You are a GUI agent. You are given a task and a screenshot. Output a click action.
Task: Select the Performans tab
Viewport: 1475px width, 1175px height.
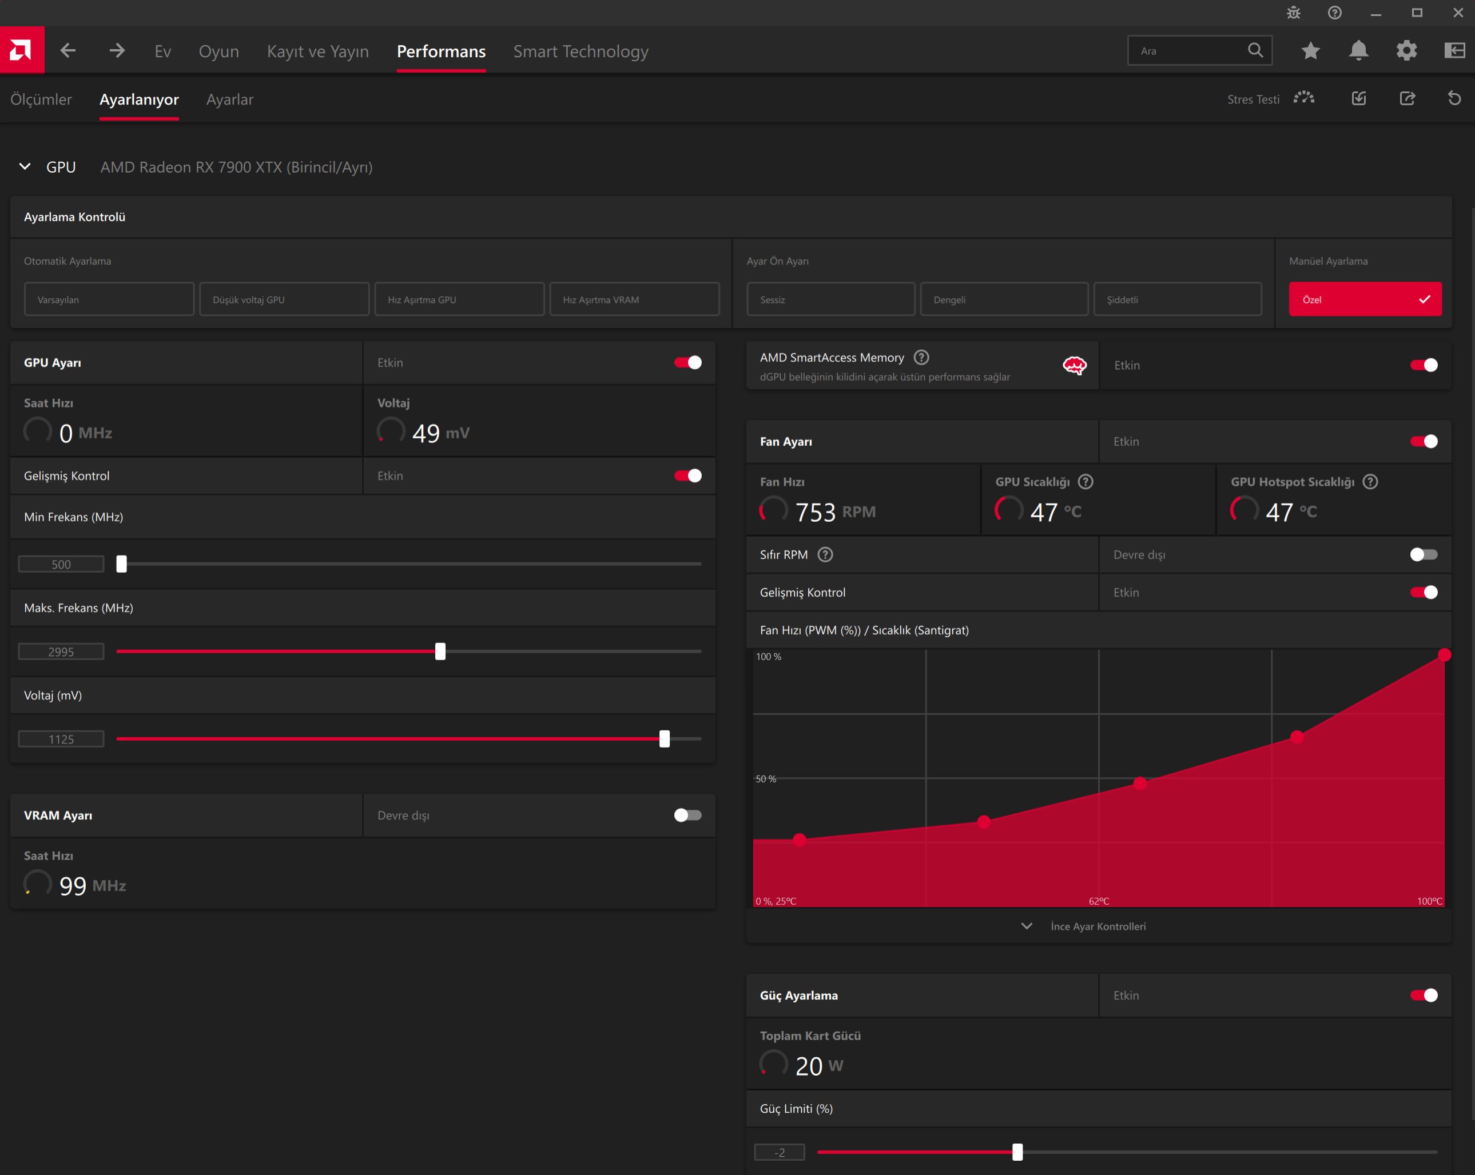442,51
